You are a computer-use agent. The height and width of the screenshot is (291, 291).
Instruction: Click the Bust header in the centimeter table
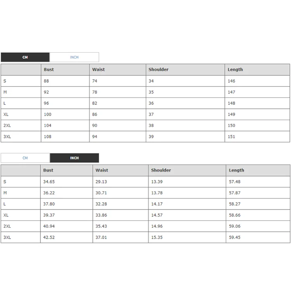49,69
